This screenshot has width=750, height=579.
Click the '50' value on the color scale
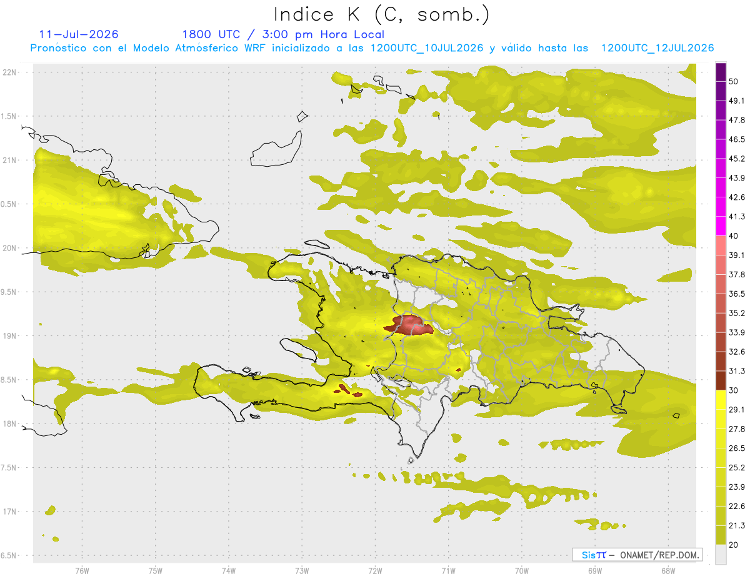tap(734, 81)
